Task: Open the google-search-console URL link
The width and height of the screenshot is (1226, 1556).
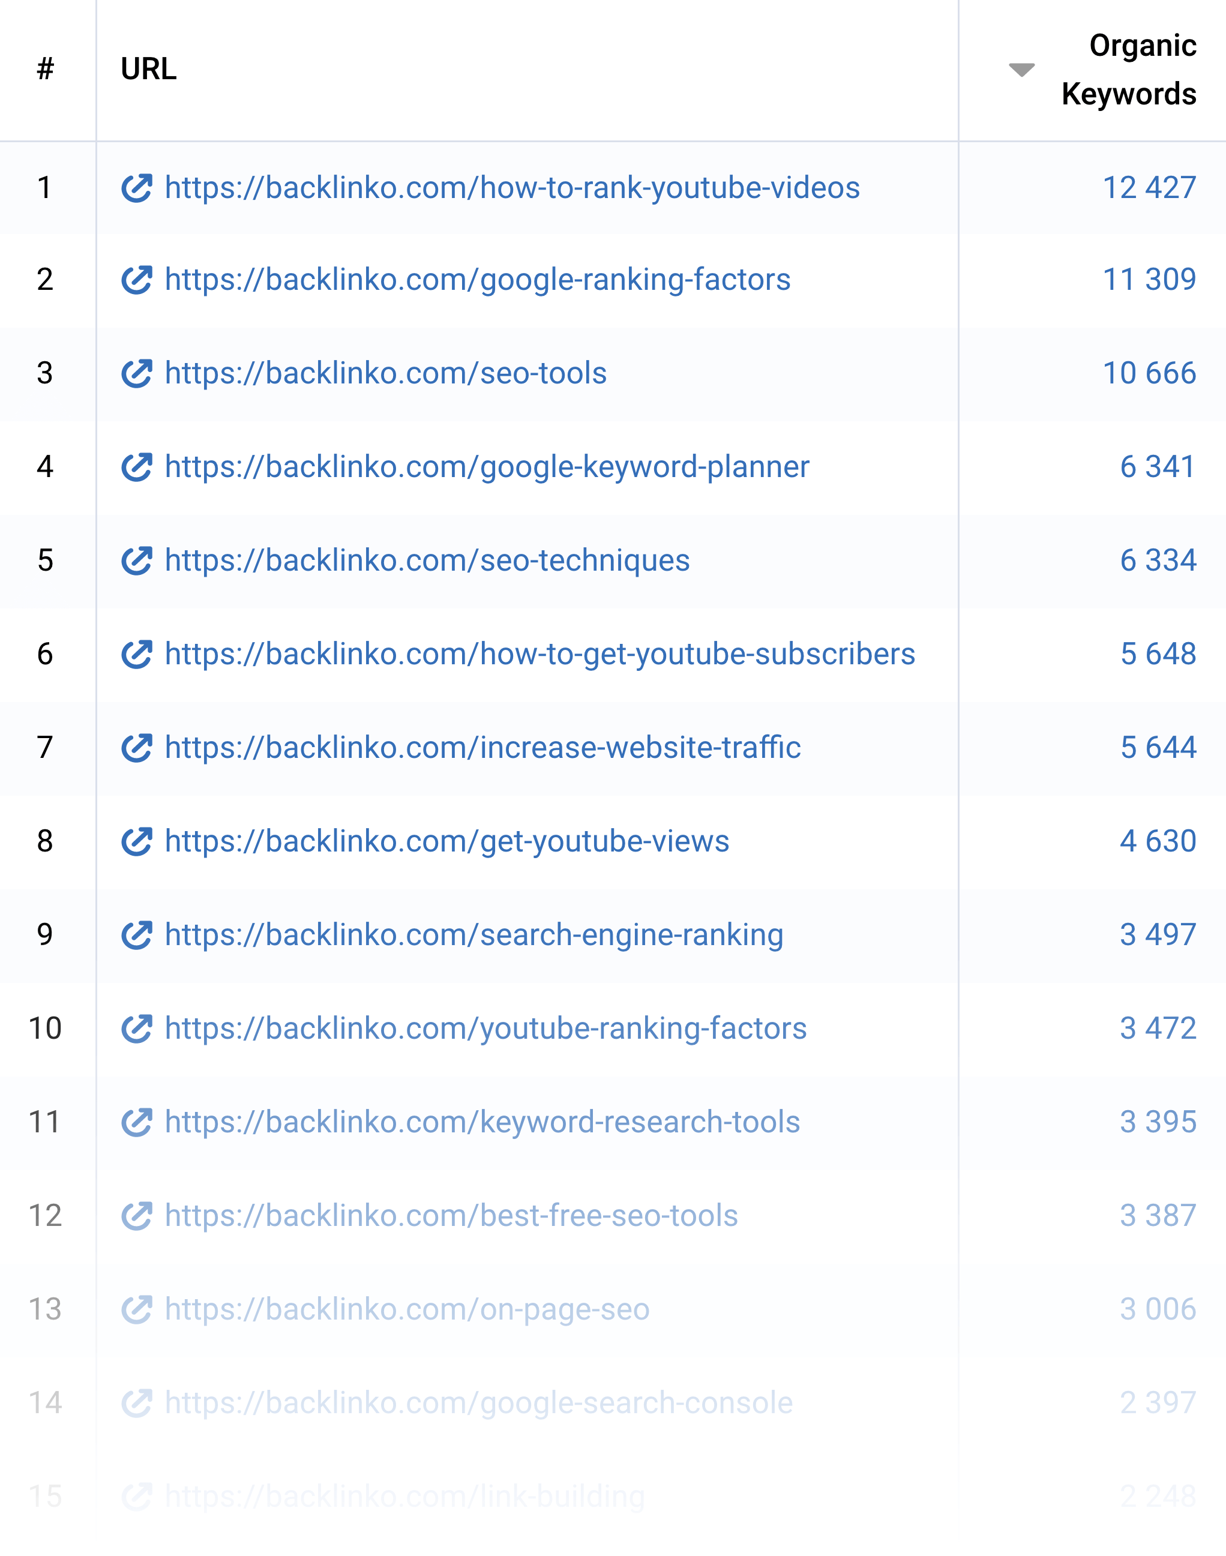Action: [479, 1403]
